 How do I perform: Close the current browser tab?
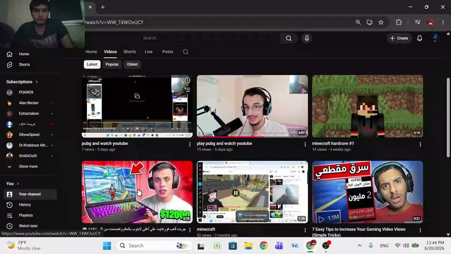click(x=90, y=7)
